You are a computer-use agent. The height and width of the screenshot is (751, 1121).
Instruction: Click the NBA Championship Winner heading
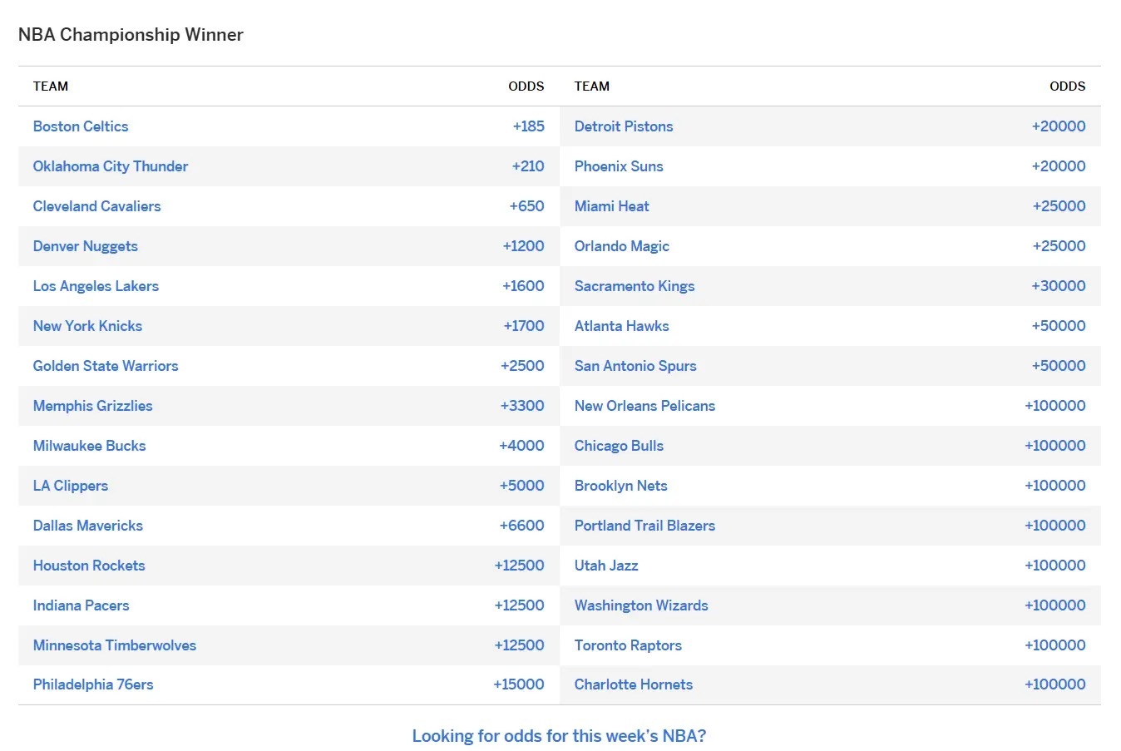(x=131, y=35)
